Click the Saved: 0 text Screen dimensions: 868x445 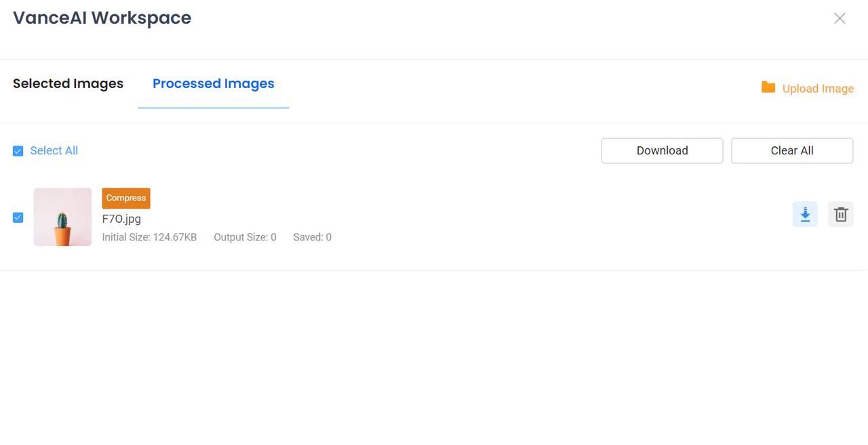pos(312,237)
